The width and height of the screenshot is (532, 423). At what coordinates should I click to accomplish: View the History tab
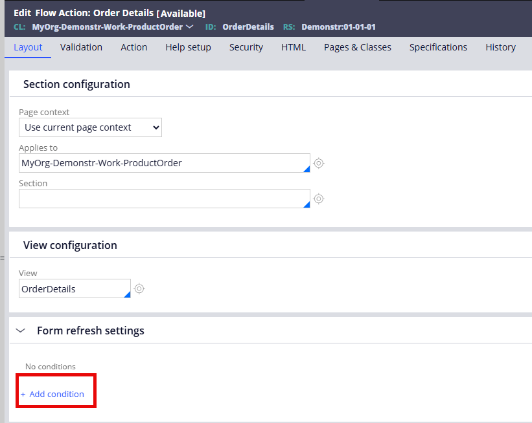[x=500, y=47]
